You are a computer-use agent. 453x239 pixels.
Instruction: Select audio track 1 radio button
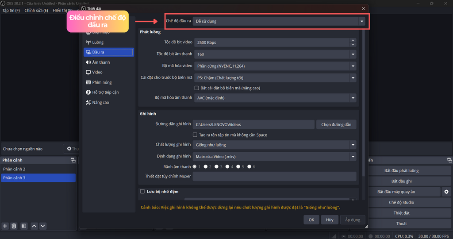click(195, 166)
